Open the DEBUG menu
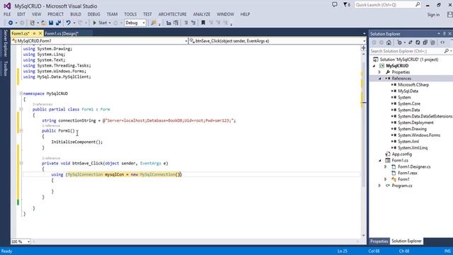This screenshot has width=453, height=255. coord(94,14)
